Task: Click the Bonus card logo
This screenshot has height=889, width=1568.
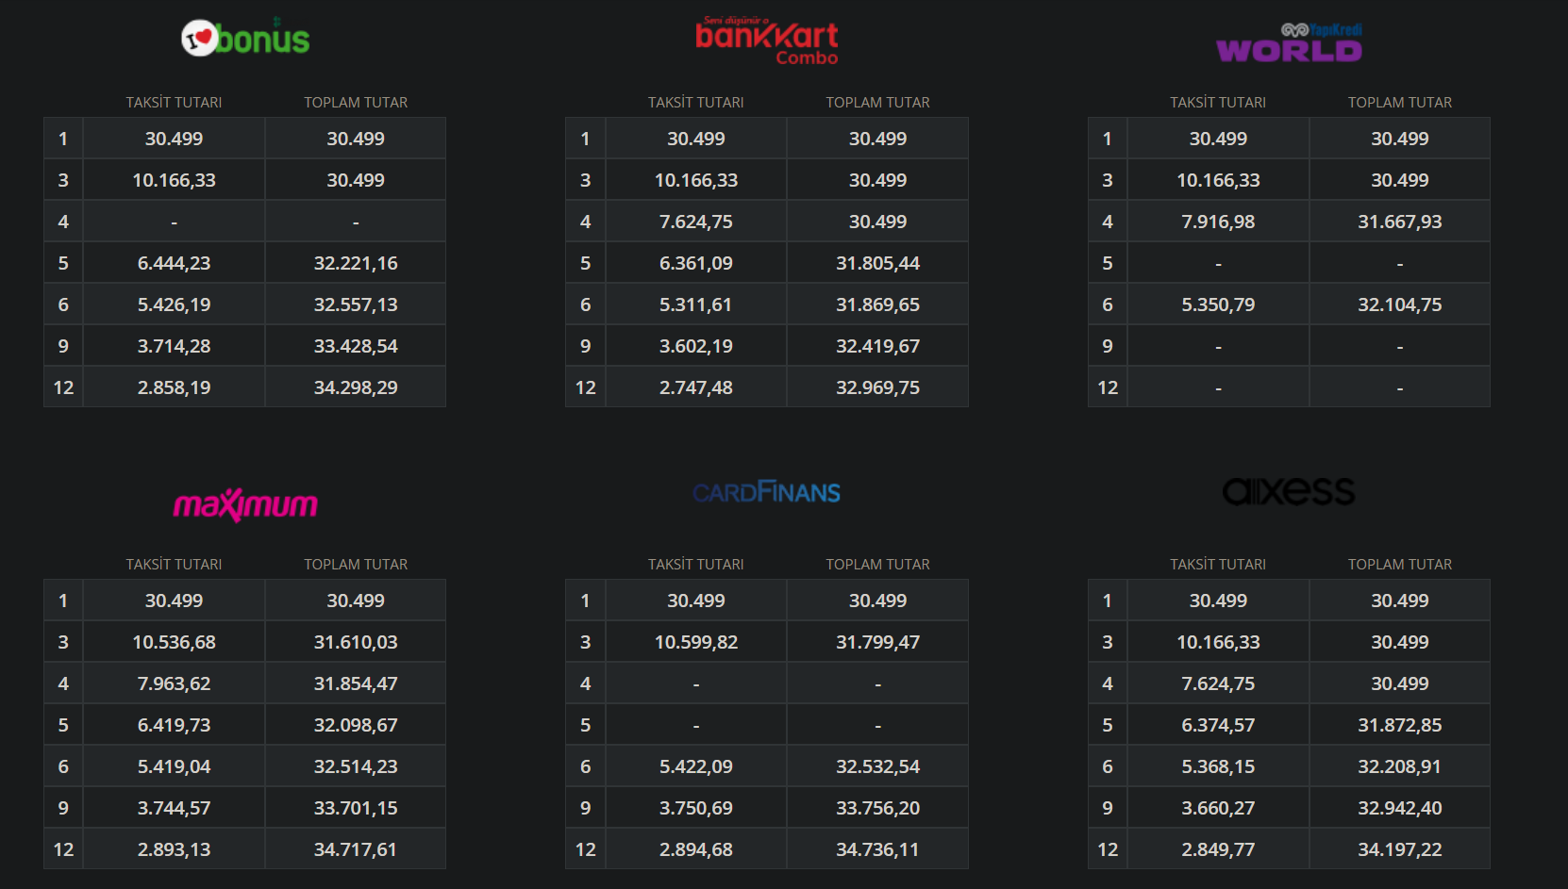Action: [x=245, y=39]
